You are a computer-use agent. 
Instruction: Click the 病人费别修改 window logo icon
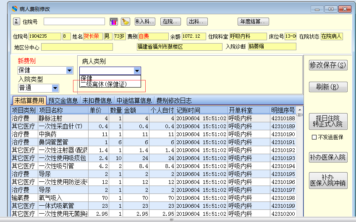coord(15,9)
